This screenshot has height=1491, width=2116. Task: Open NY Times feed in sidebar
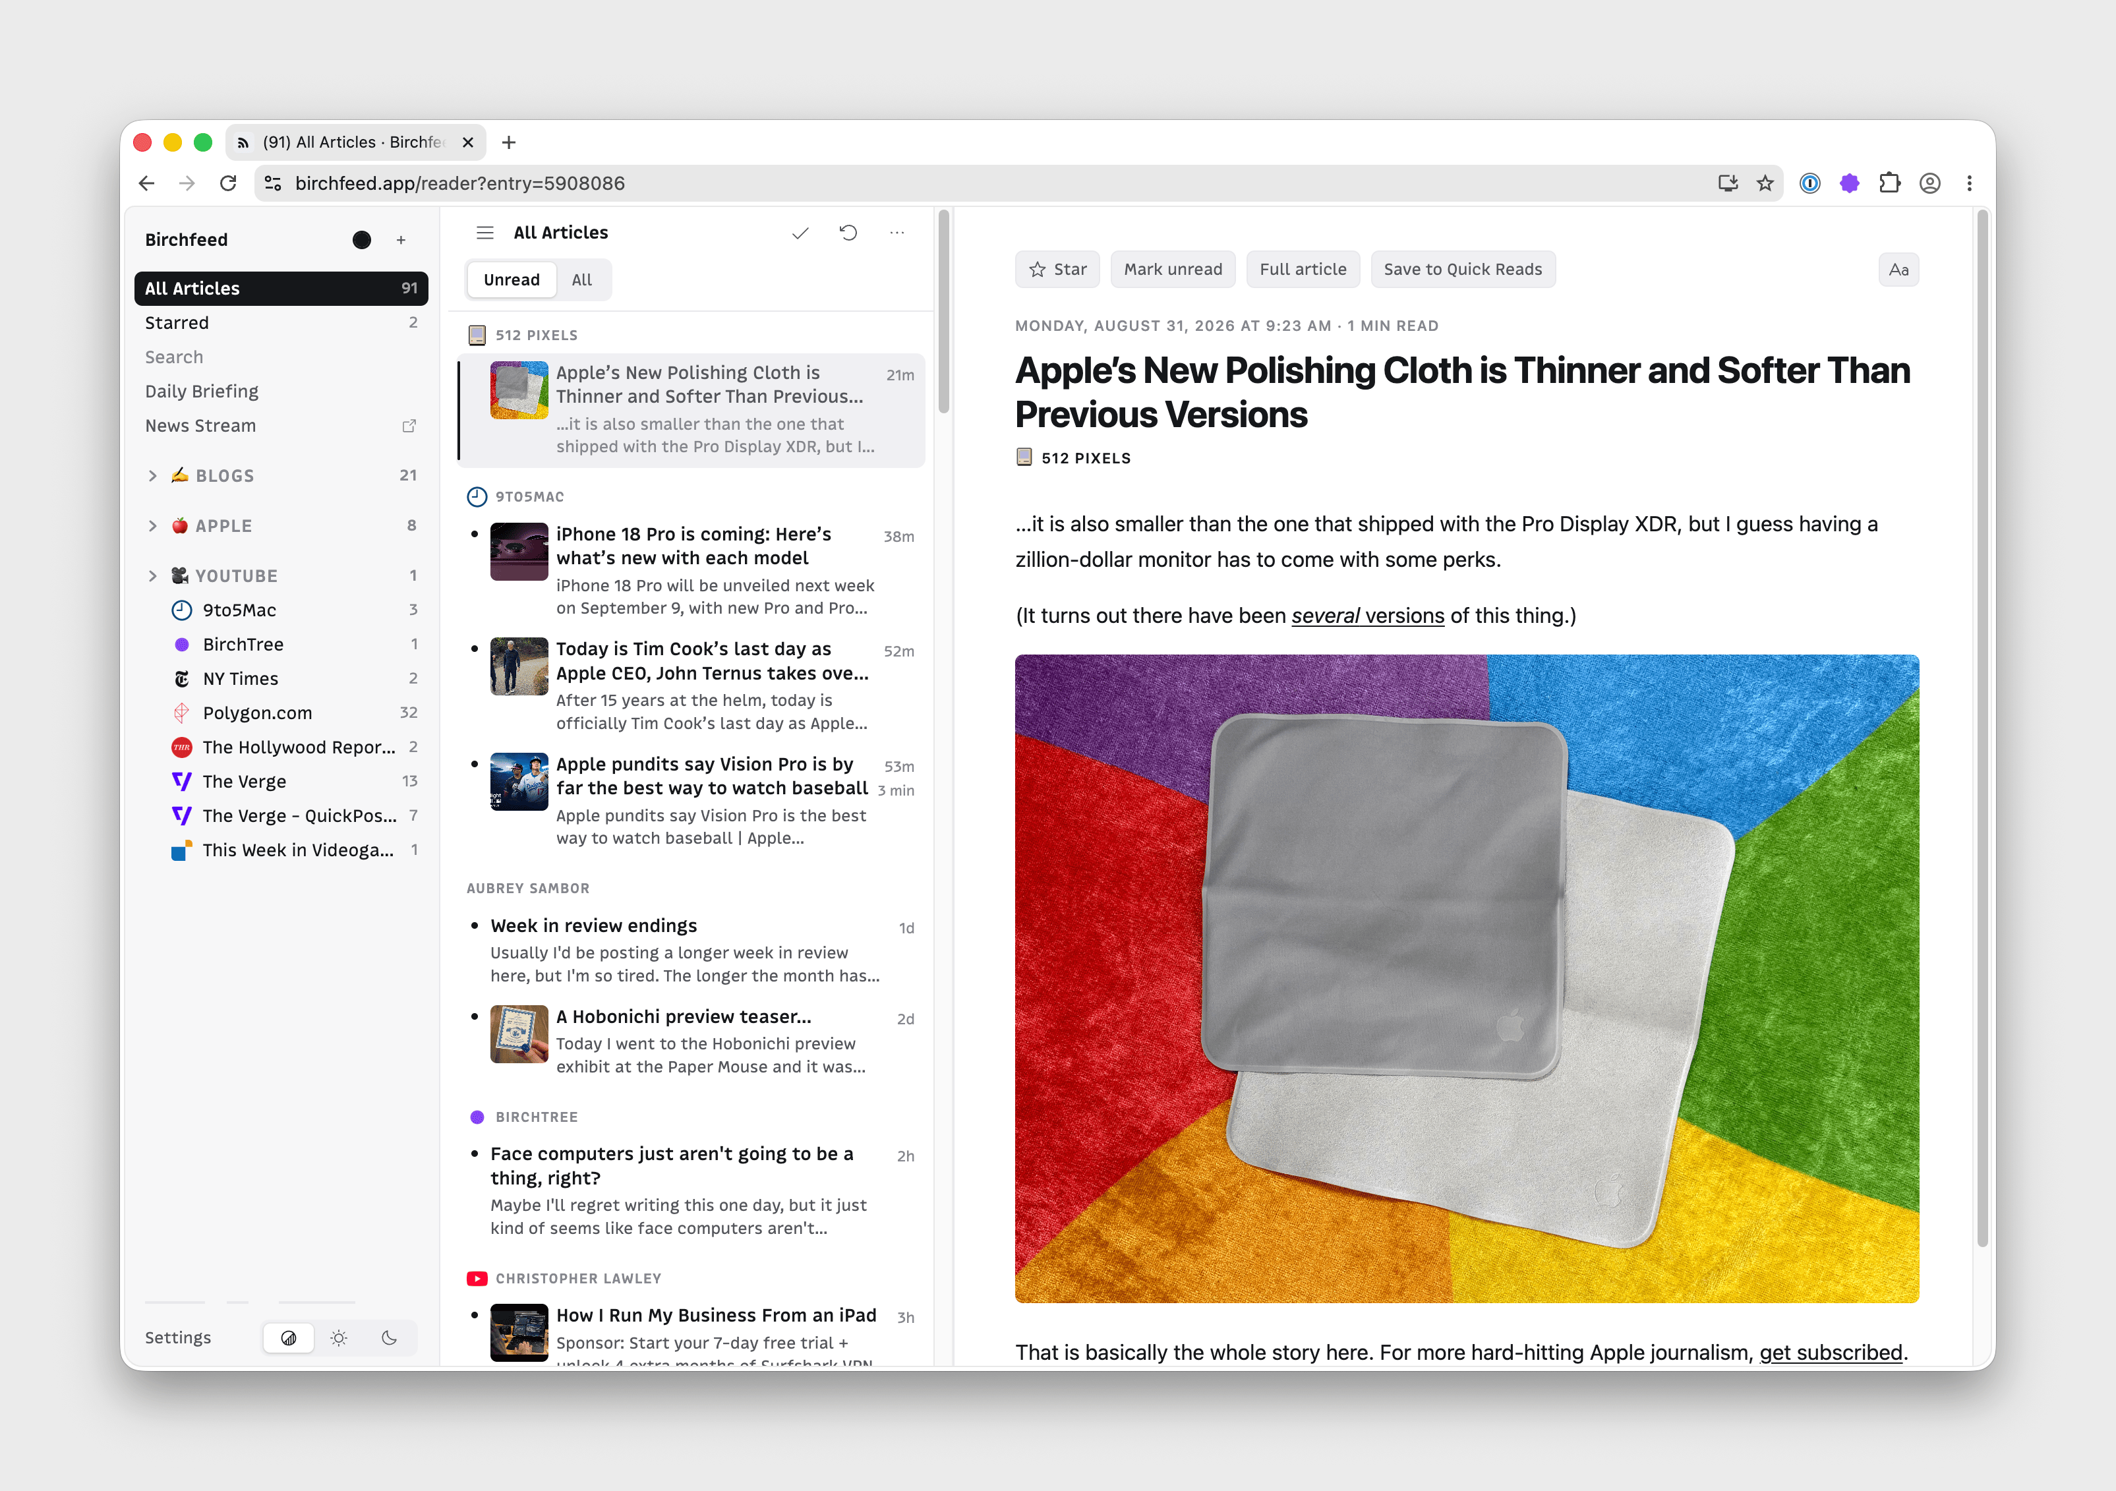[281, 678]
